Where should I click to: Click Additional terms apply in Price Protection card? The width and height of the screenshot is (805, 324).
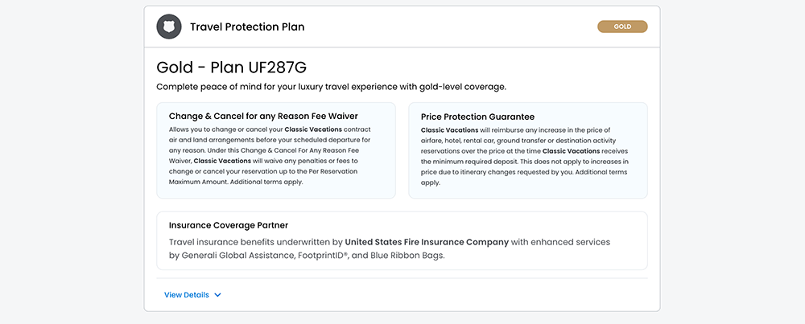pos(598,172)
